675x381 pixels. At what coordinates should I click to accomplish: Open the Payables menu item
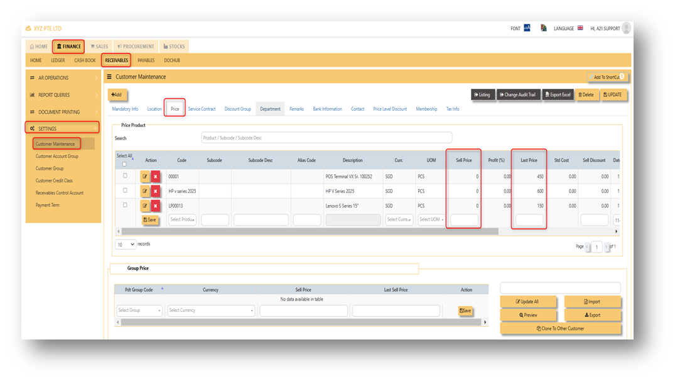click(146, 60)
